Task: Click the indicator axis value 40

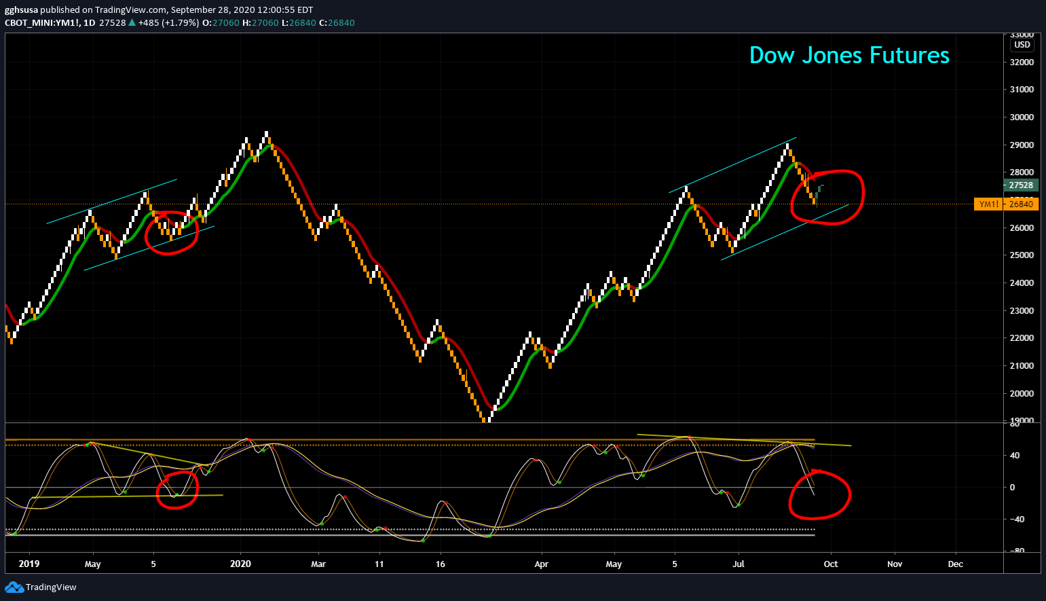Action: point(1014,455)
